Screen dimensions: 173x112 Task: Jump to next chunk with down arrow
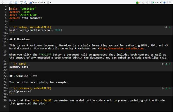(x=147, y=2)
